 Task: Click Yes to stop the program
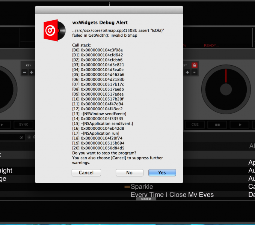162,172
